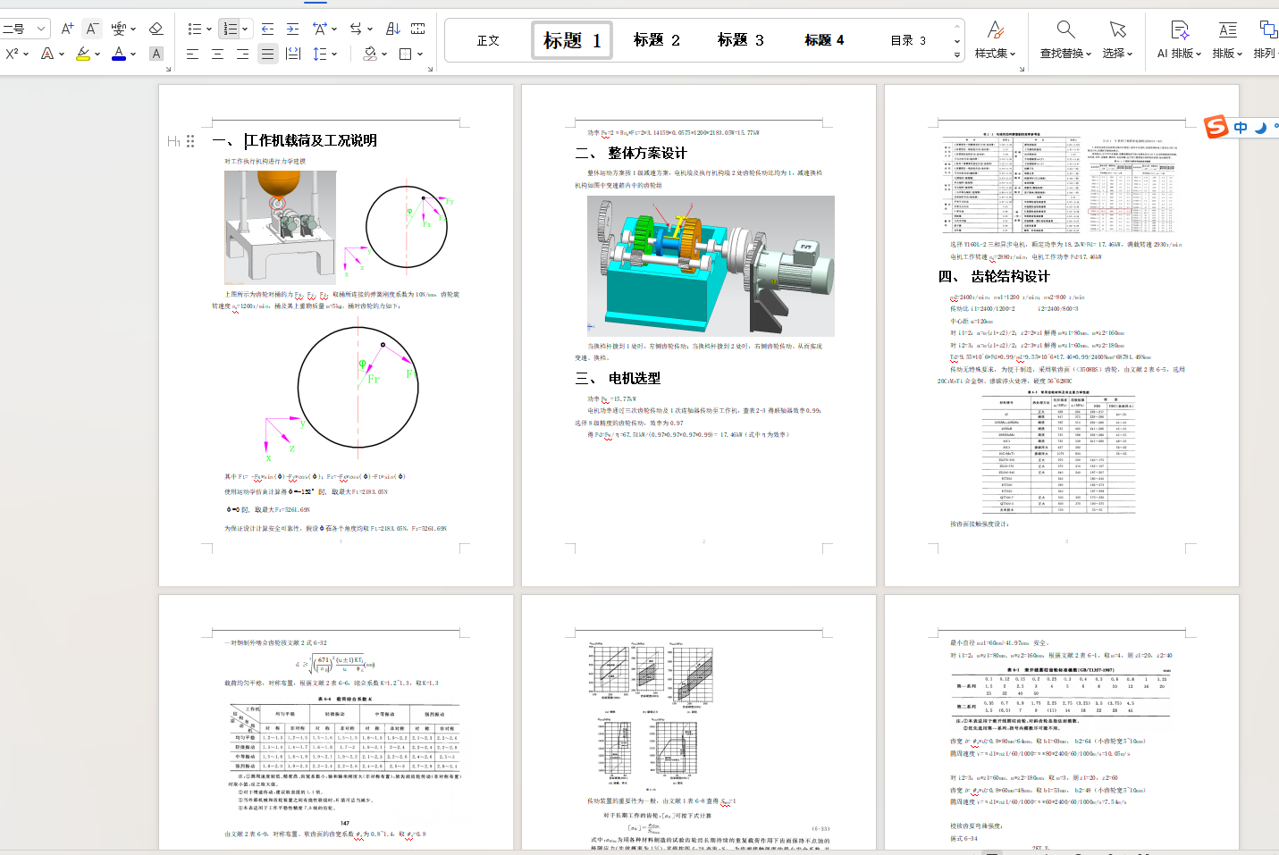Open the 选择 select menu
This screenshot has height=855, width=1279.
1117,40
